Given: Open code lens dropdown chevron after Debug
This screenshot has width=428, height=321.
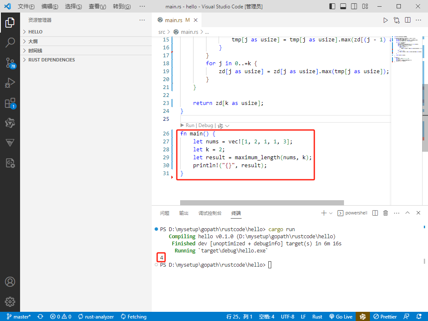Looking at the screenshot, I should pyautogui.click(x=227, y=126).
